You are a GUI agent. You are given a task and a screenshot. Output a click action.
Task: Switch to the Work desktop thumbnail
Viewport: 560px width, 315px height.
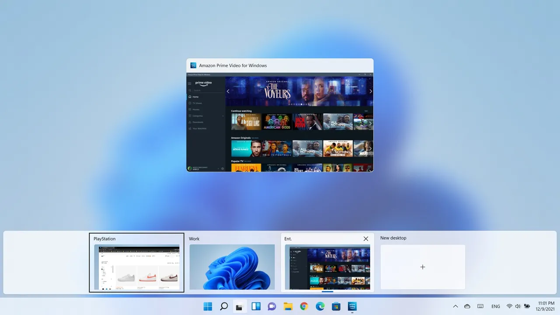click(232, 267)
